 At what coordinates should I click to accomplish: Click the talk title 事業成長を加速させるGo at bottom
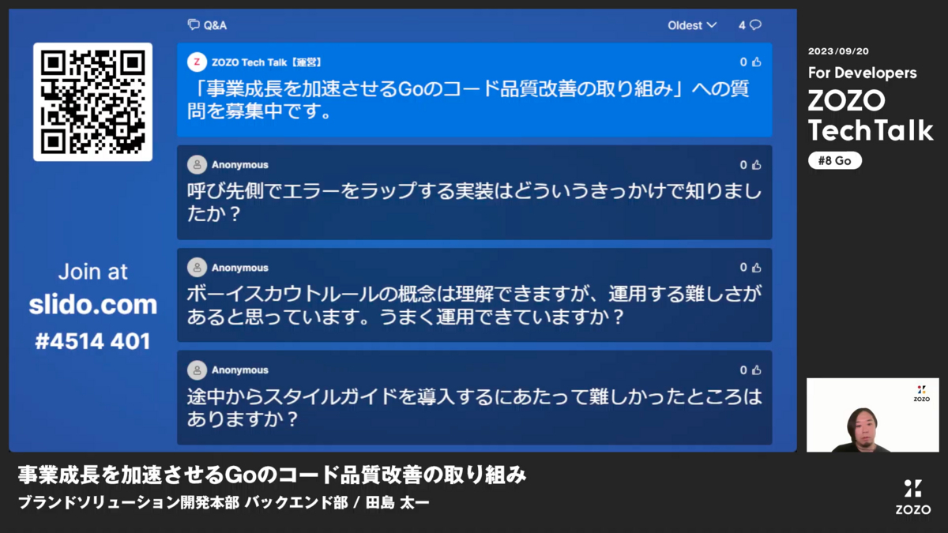(x=272, y=475)
